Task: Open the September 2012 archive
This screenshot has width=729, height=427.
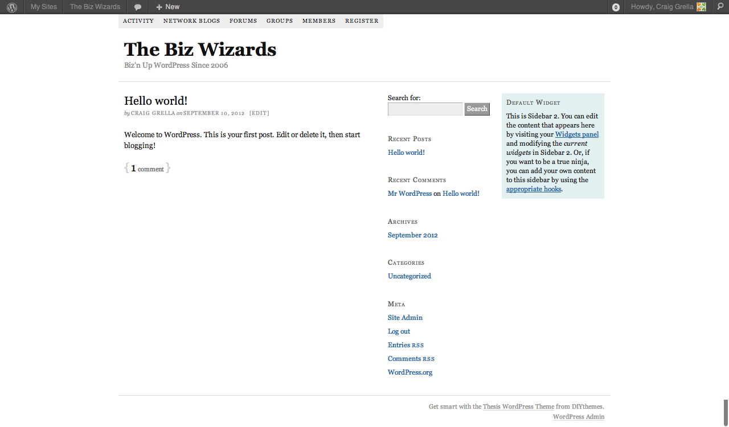Action: (x=413, y=235)
